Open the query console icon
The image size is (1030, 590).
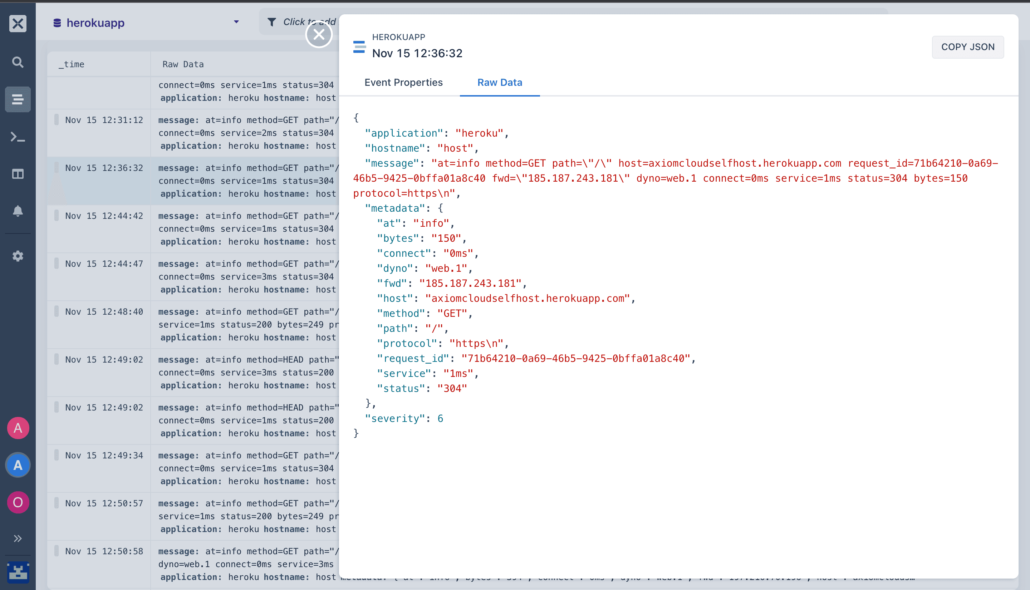coord(18,137)
